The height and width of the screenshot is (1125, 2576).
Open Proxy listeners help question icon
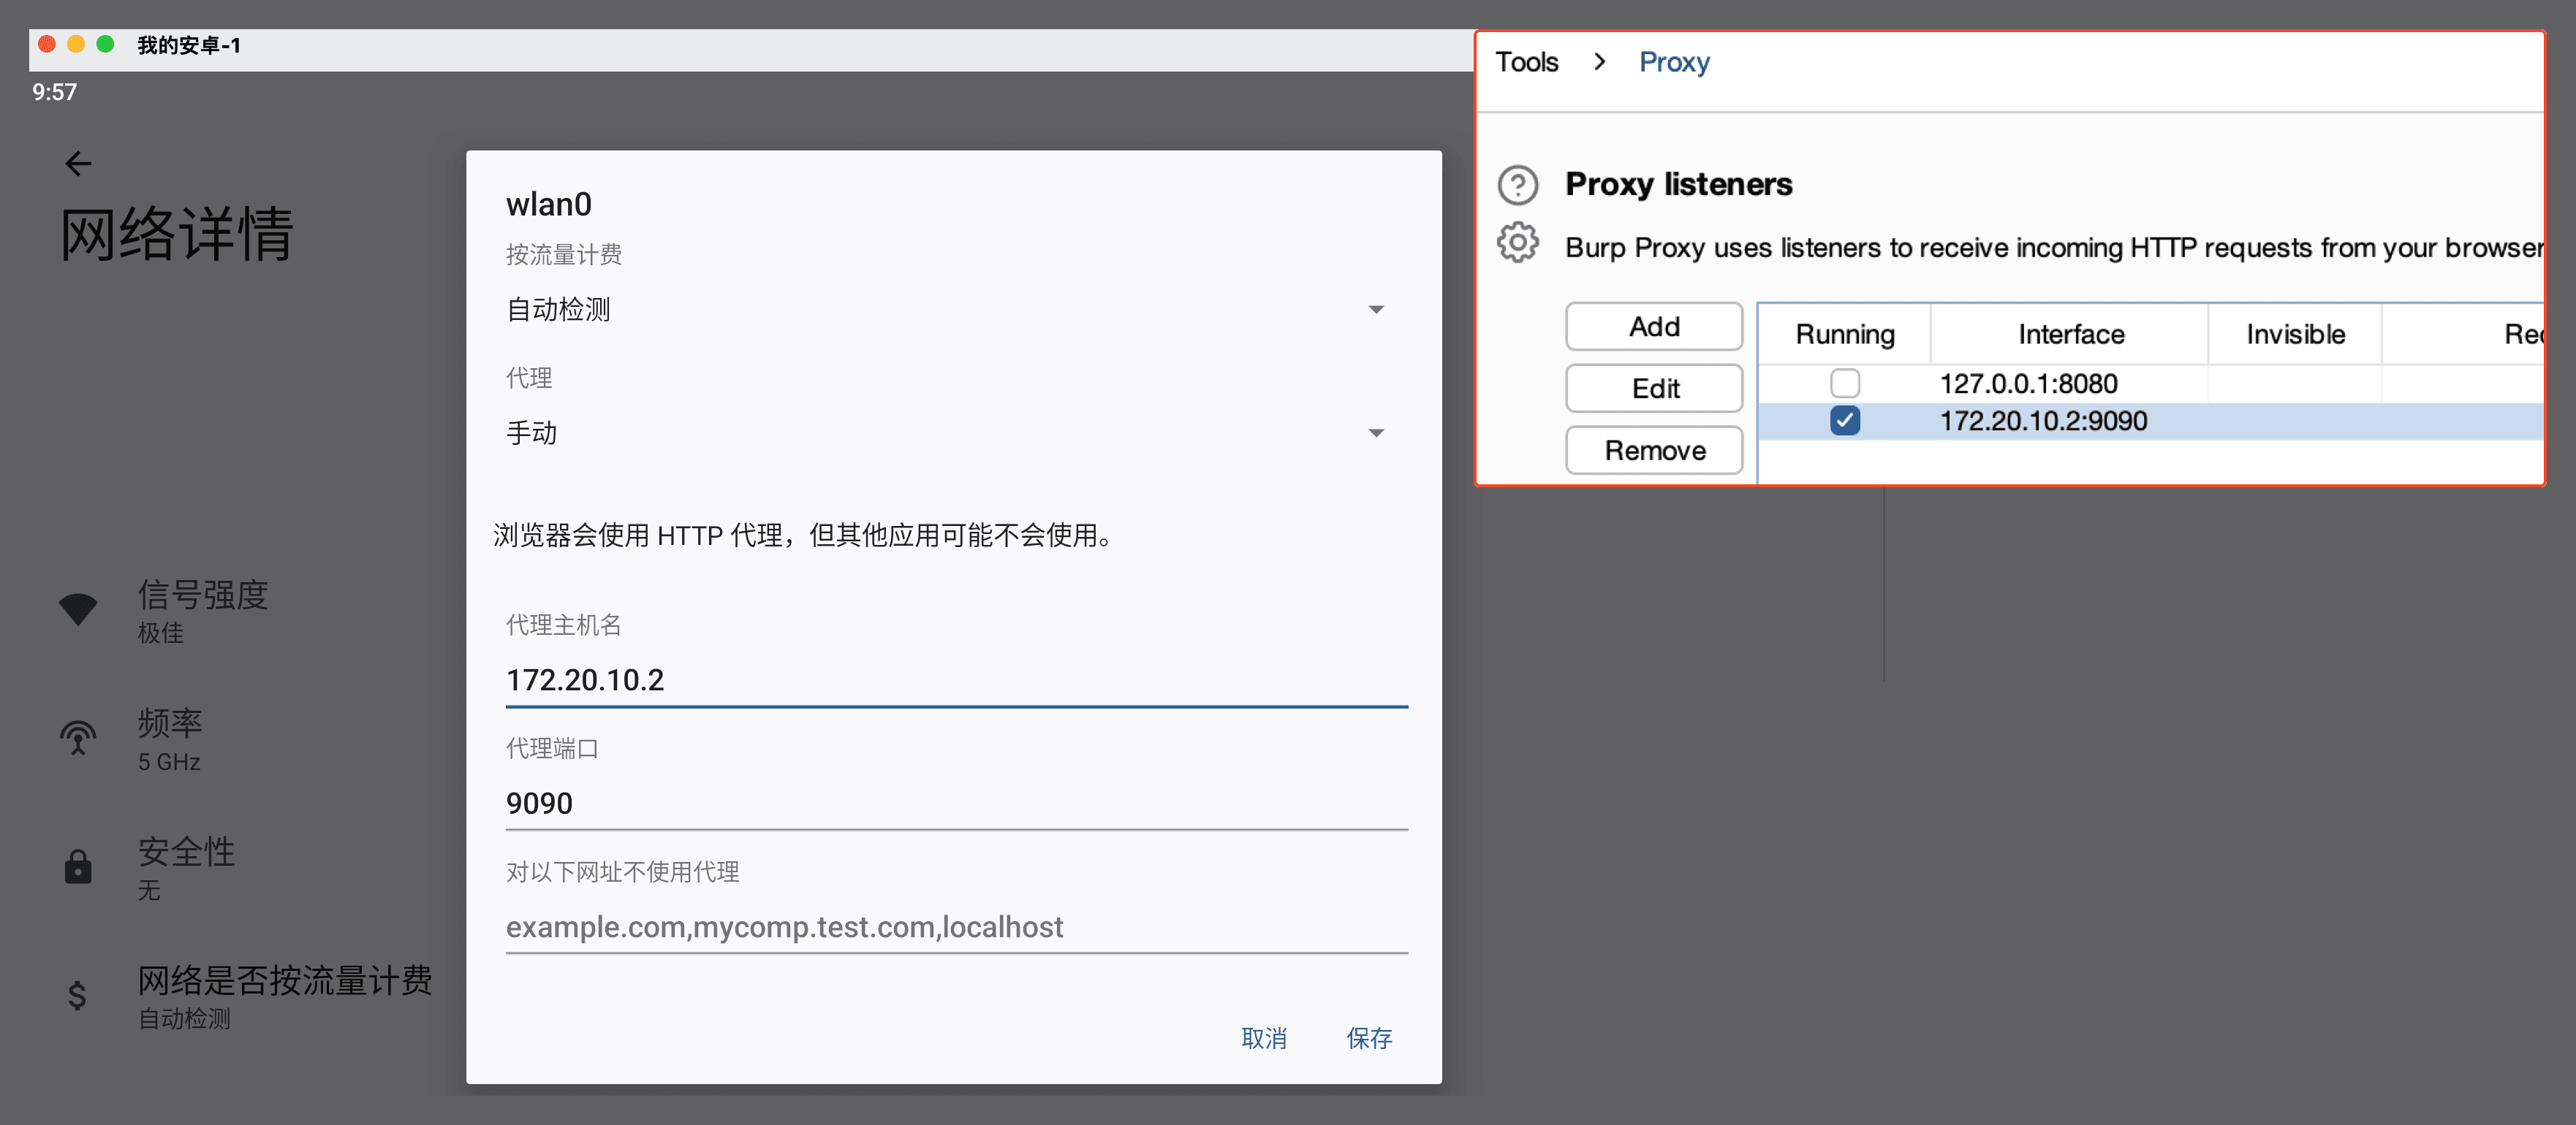click(x=1517, y=185)
